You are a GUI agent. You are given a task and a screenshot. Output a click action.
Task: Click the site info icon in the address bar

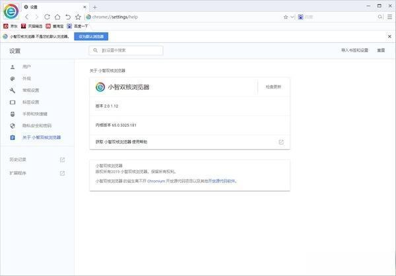pyautogui.click(x=88, y=17)
